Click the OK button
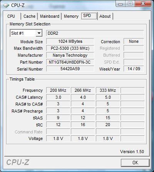The width and height of the screenshot is (154, 172). point(135,163)
